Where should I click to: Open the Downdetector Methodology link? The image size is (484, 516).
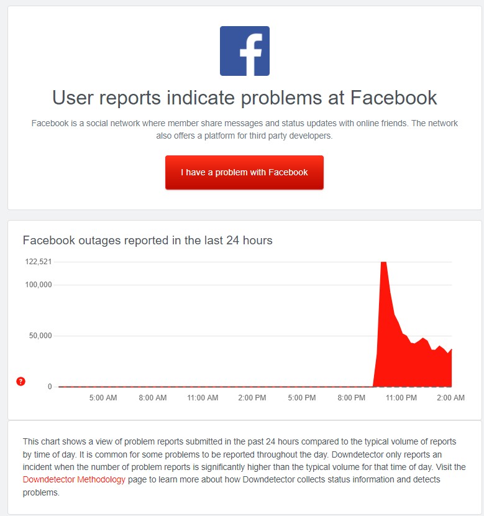[74, 479]
